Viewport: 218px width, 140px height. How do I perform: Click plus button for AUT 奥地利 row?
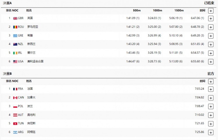click(211, 115)
